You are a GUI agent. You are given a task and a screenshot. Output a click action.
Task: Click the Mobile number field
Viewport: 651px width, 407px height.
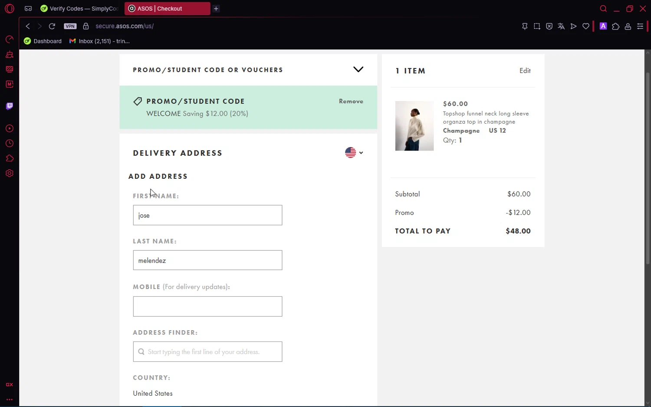click(207, 306)
